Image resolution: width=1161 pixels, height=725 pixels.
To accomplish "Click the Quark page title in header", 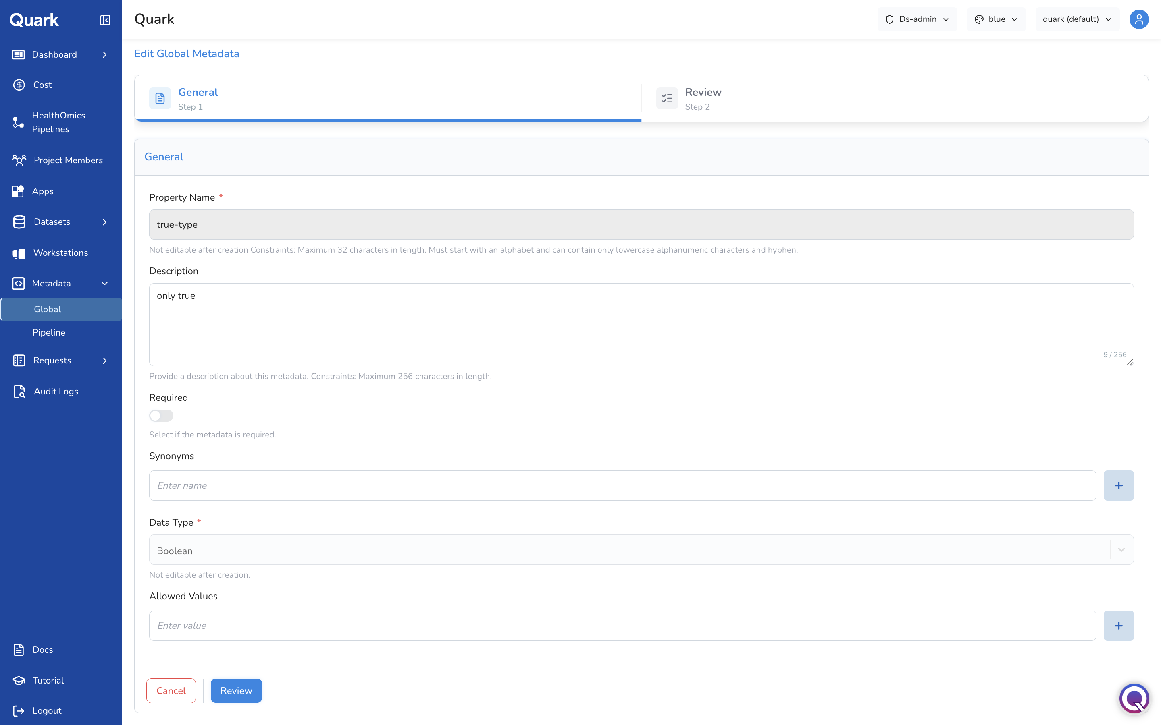I will pos(154,19).
